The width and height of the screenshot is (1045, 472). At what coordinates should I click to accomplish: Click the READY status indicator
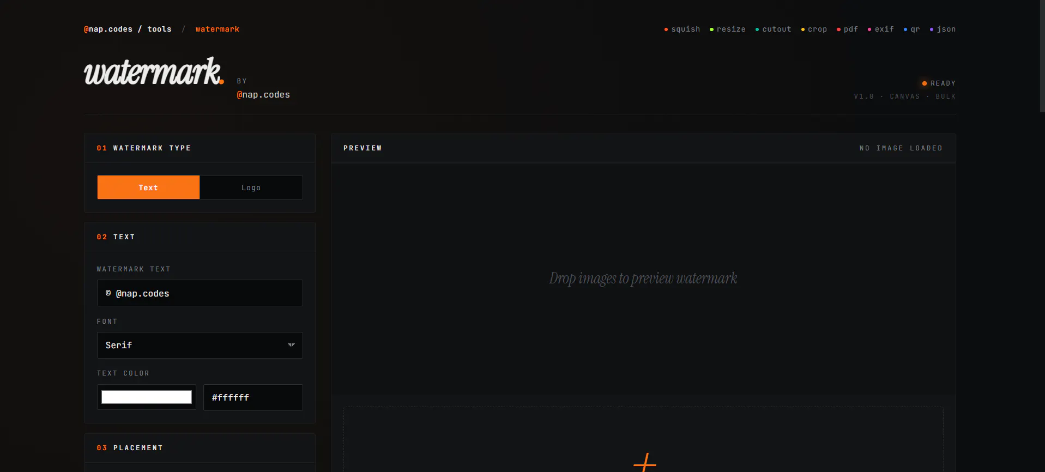[939, 83]
